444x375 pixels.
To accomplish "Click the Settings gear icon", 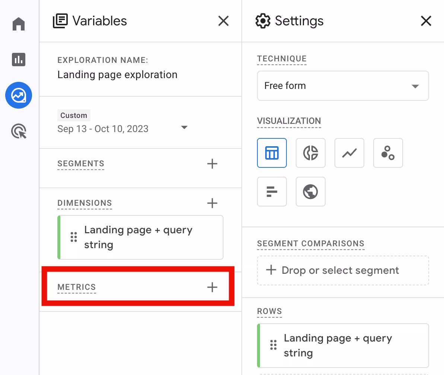I will point(263,21).
